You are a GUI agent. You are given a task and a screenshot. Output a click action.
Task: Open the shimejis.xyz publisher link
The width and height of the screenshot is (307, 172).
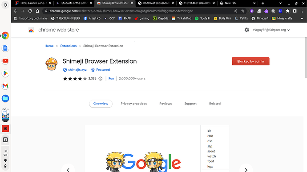click(x=77, y=70)
